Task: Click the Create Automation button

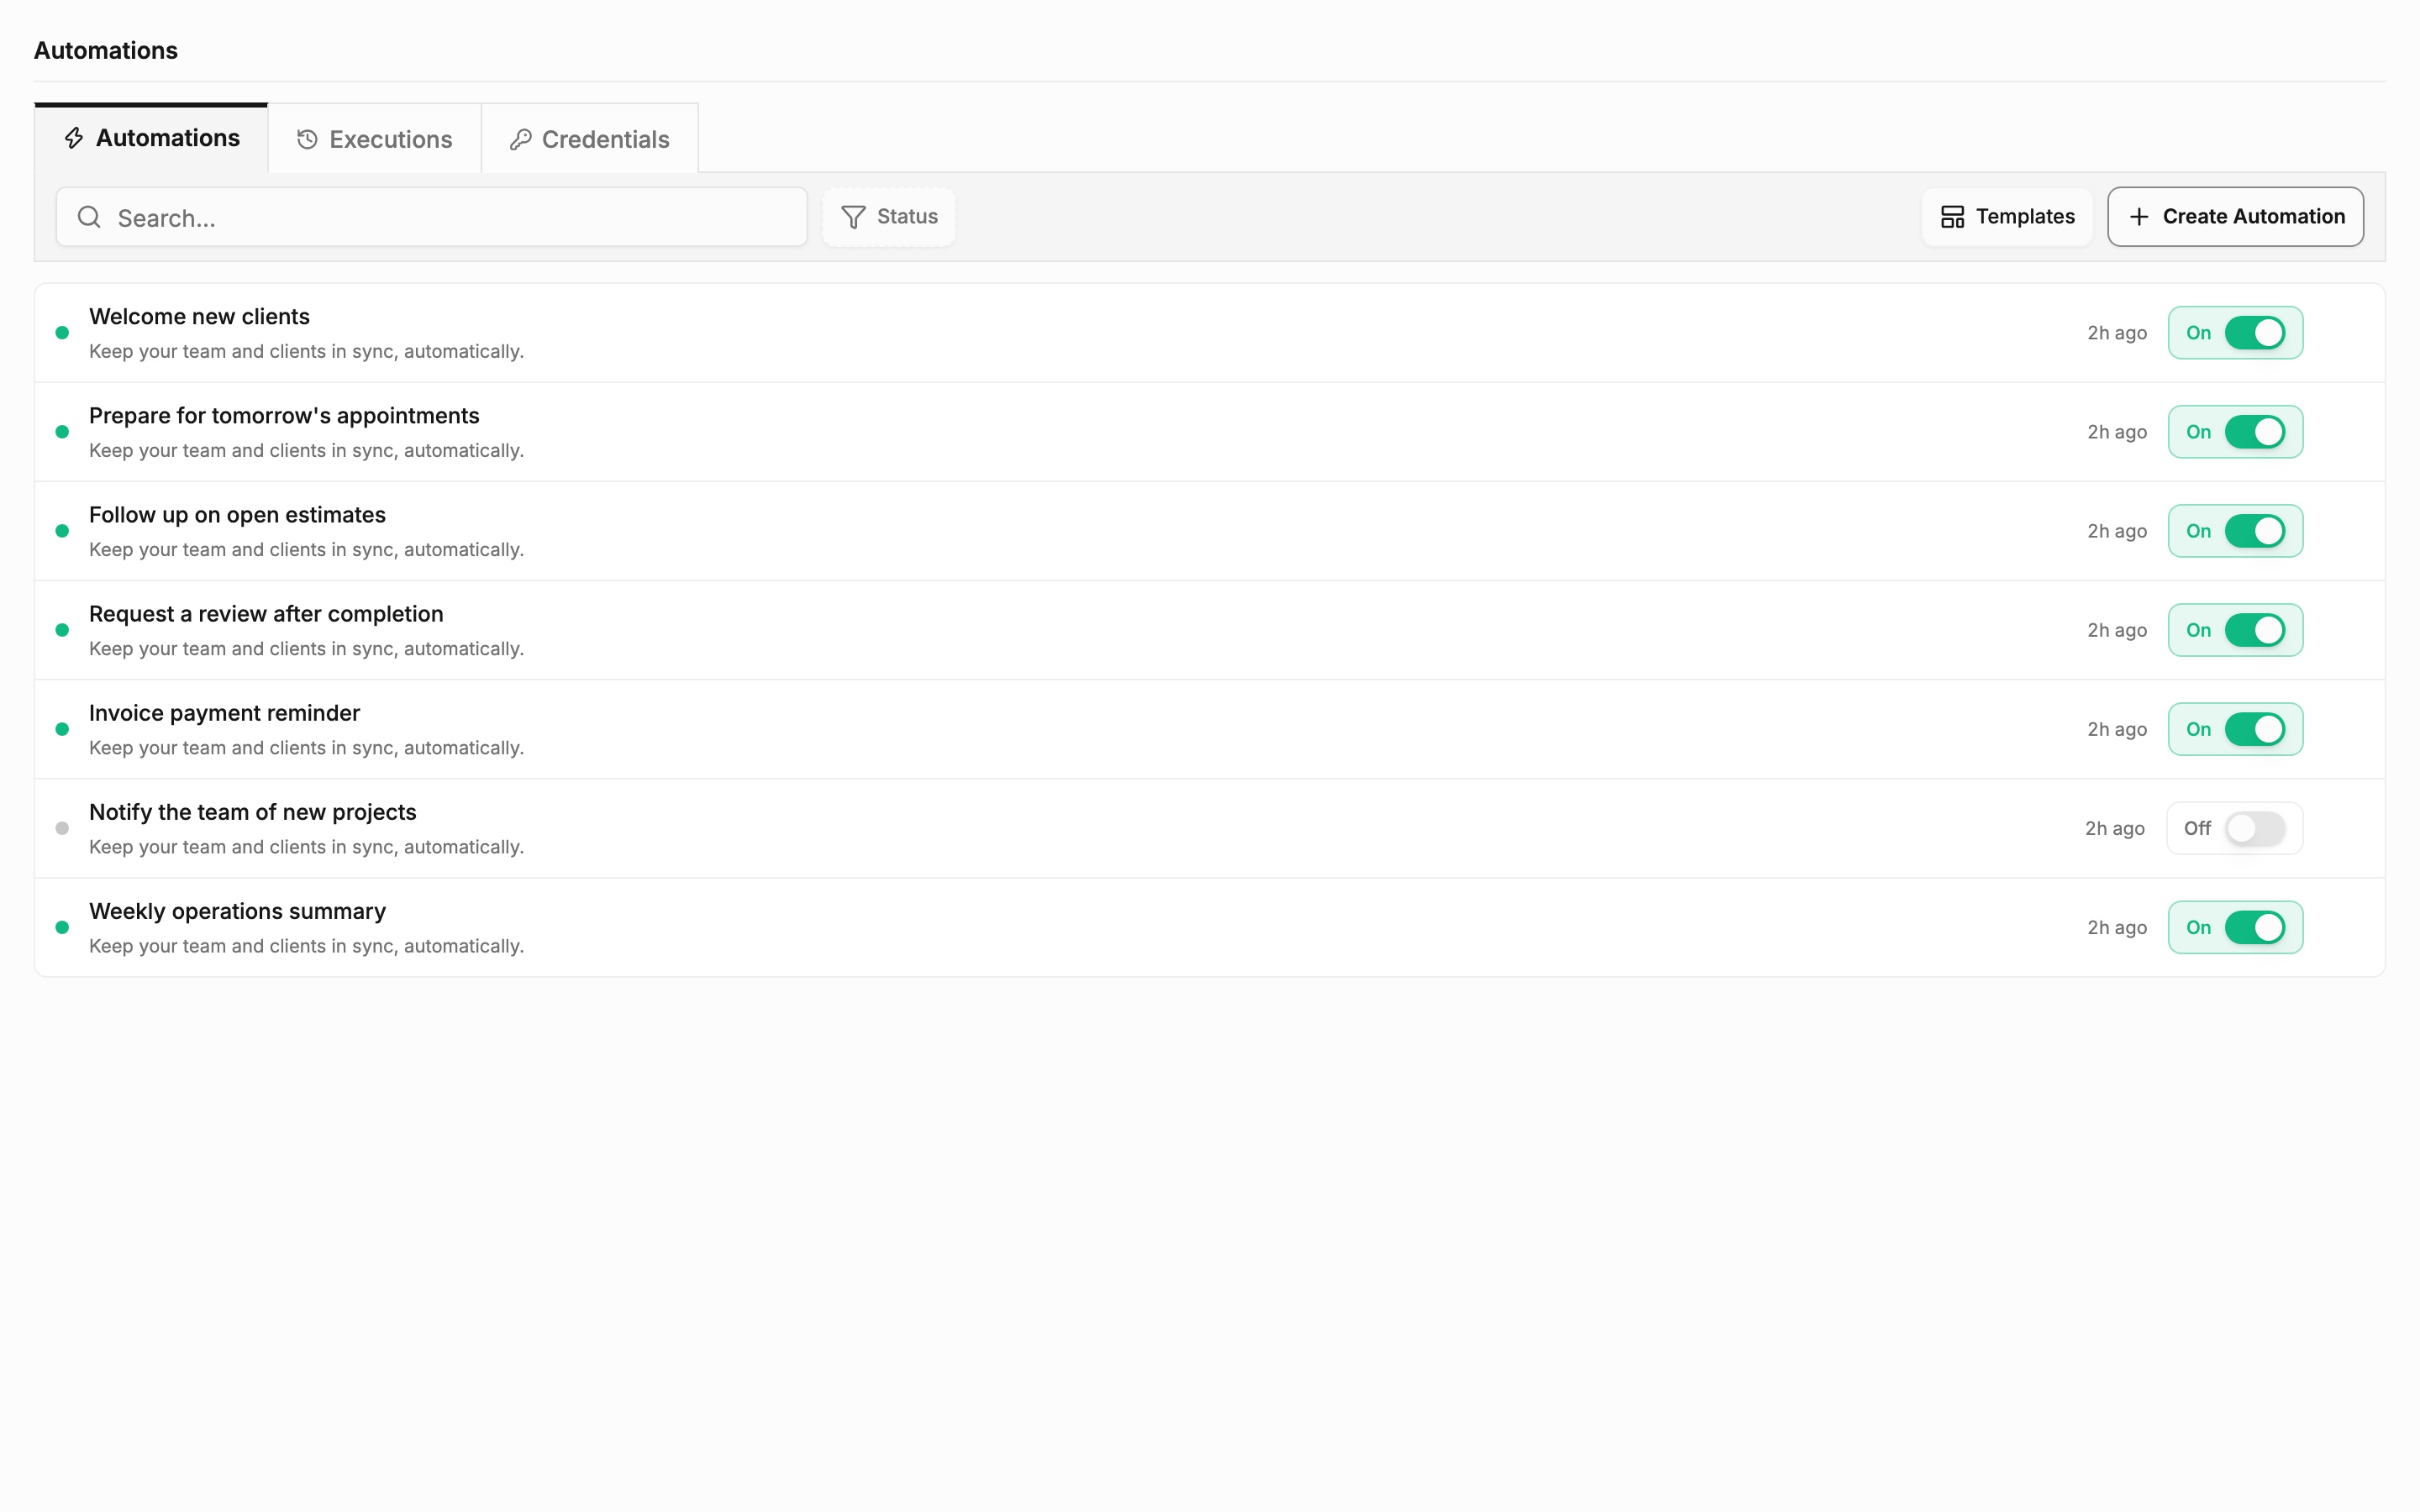Action: tap(2236, 217)
